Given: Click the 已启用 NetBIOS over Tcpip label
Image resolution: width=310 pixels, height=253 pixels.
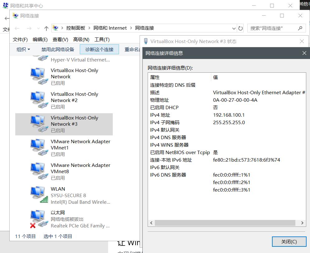Looking at the screenshot, I should point(180,153).
